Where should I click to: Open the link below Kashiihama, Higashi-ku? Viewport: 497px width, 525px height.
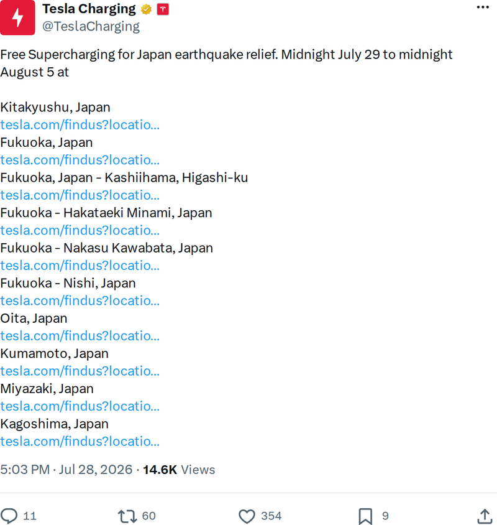point(80,195)
